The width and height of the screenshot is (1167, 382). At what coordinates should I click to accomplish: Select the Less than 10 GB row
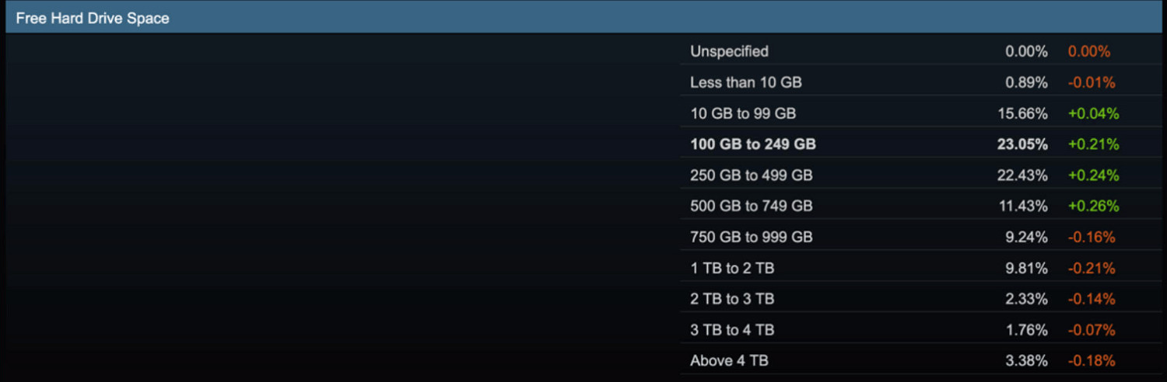coord(745,82)
